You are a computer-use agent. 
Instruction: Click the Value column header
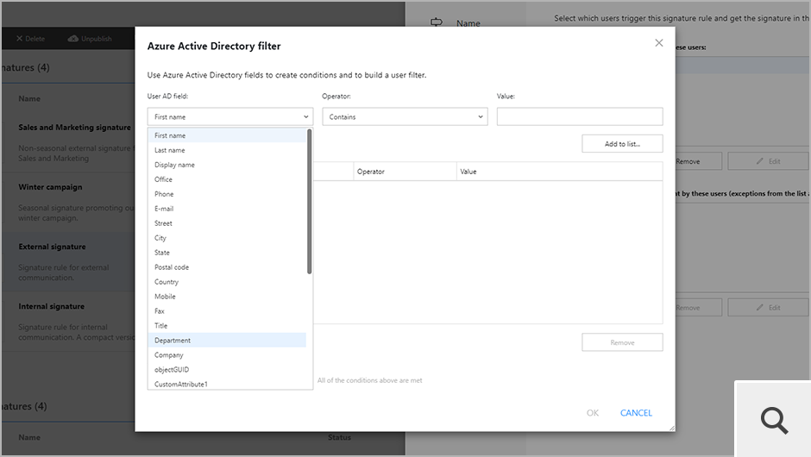(560, 172)
